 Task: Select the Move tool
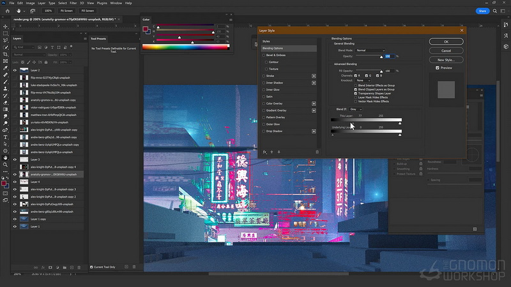coord(5,26)
